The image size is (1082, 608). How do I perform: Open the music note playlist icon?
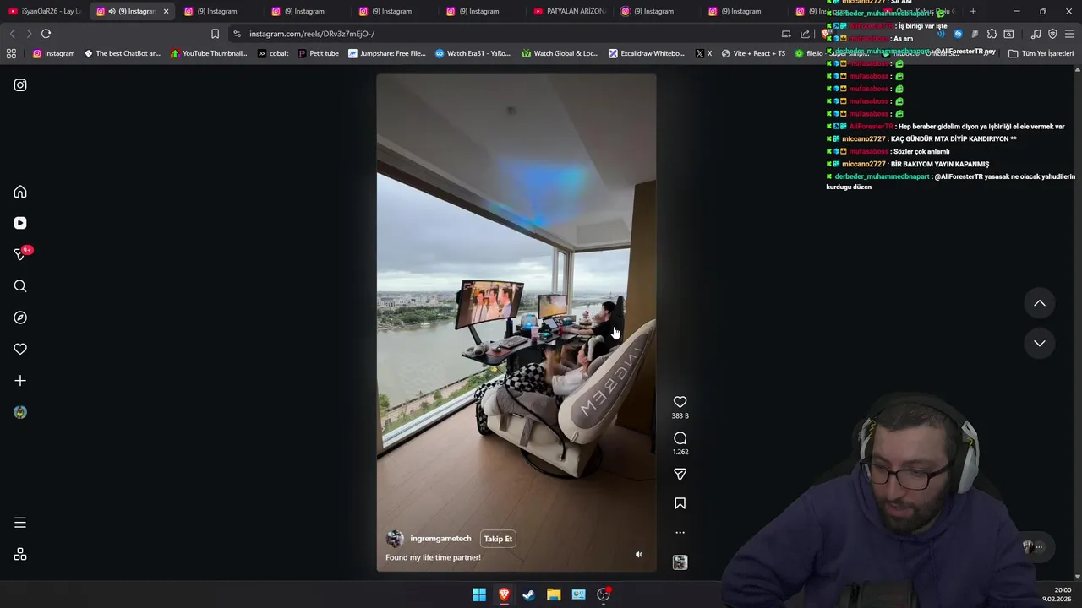point(1036,34)
